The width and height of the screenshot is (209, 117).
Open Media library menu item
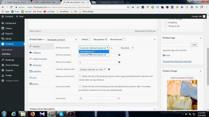pos(8,39)
